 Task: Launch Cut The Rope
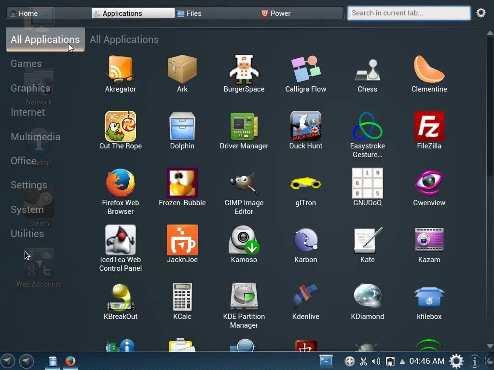[120, 131]
